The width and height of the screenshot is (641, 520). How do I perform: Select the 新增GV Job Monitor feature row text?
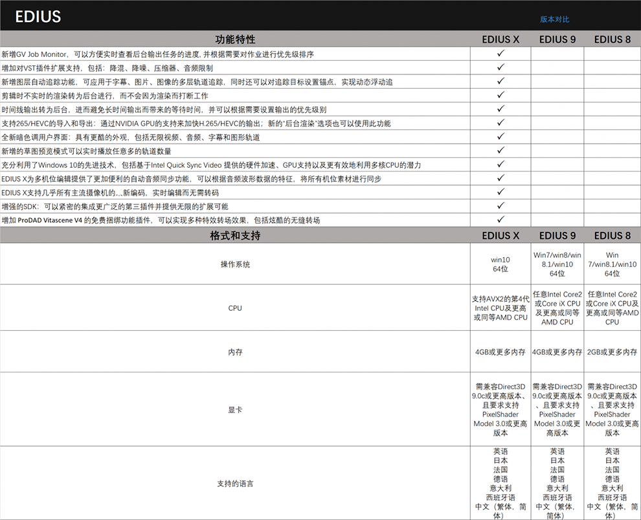[157, 54]
